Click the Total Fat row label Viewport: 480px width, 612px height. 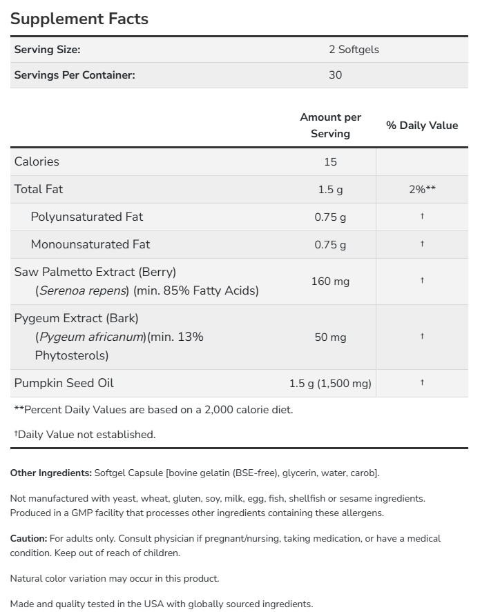pyautogui.click(x=39, y=189)
